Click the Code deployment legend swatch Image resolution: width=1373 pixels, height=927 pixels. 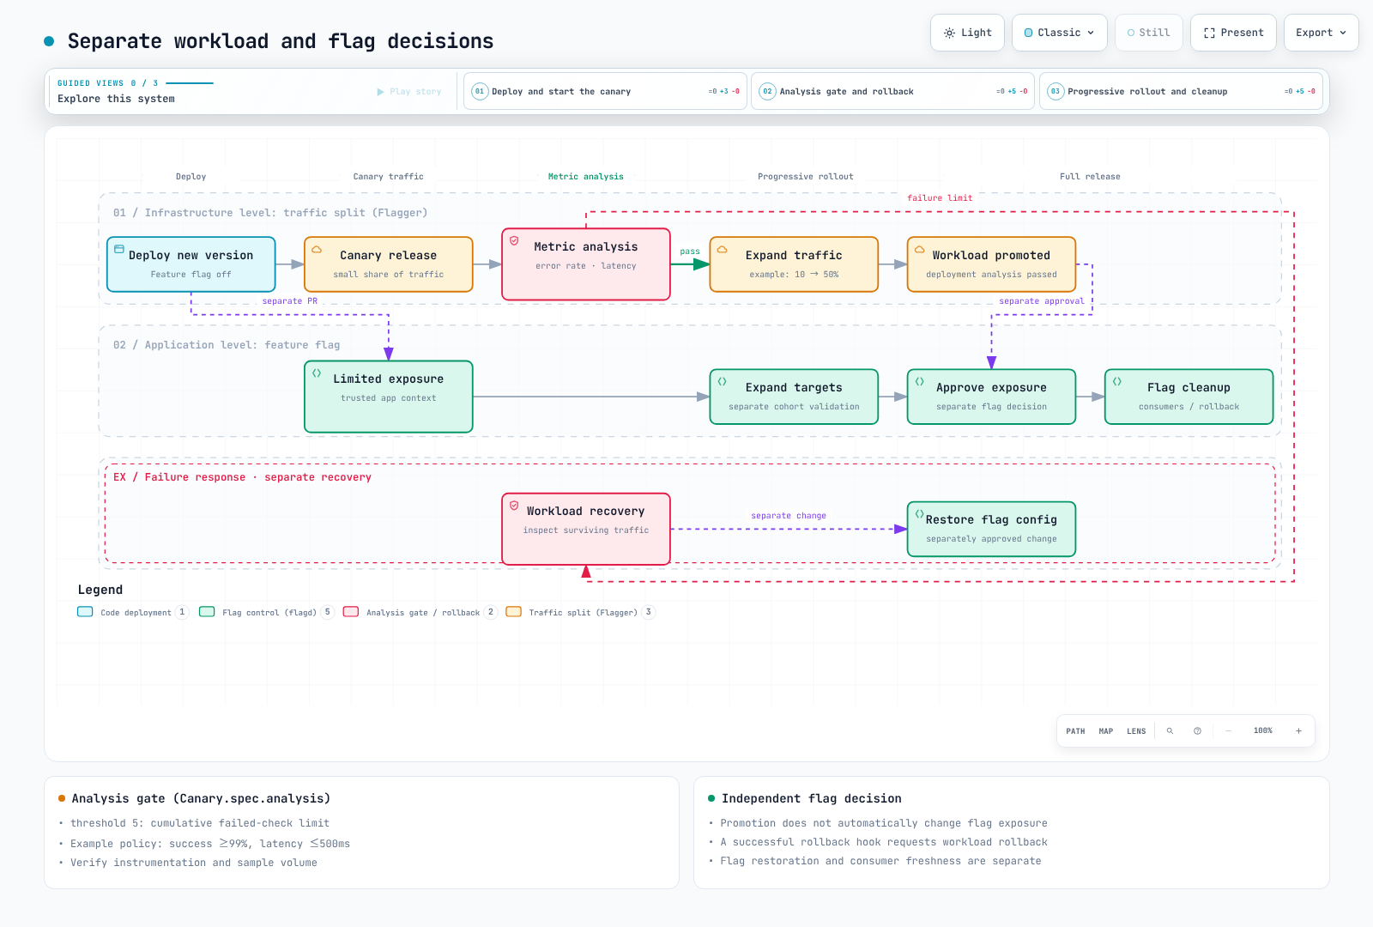click(85, 612)
